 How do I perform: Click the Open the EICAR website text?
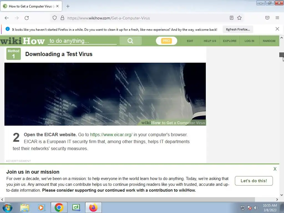point(50,135)
